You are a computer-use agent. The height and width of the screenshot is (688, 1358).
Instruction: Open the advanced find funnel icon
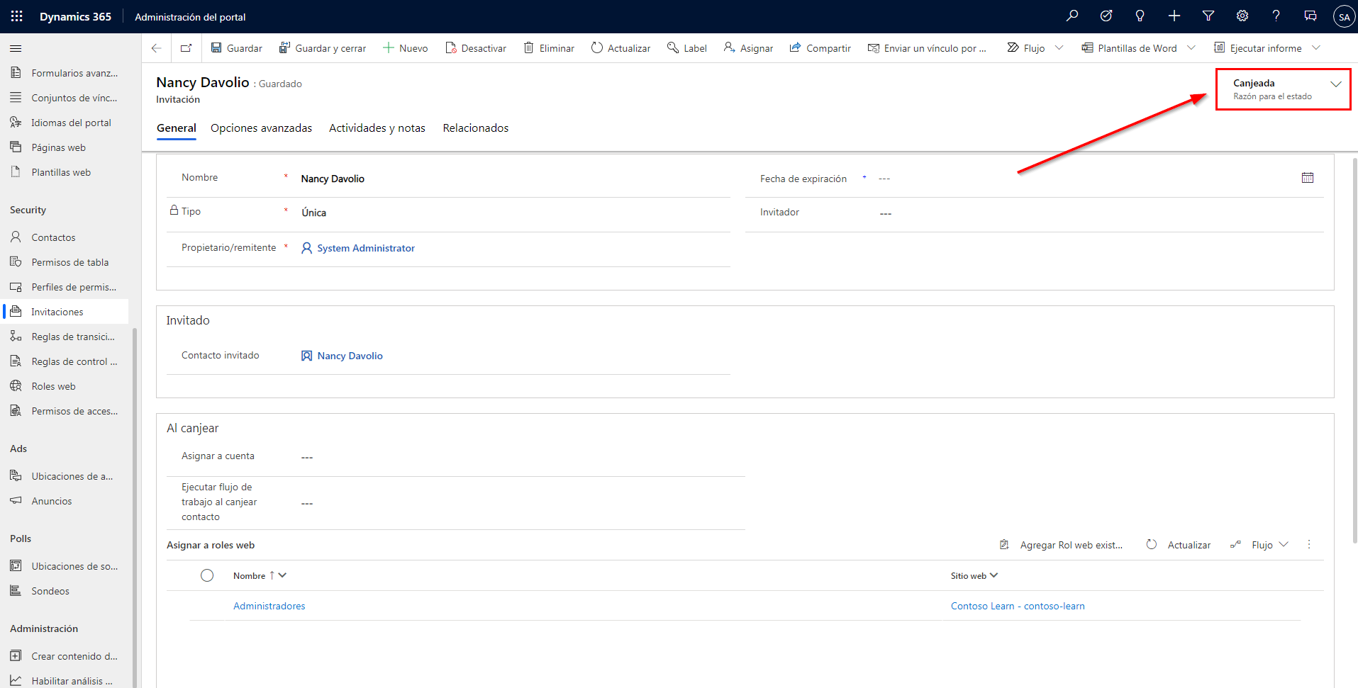click(x=1208, y=16)
